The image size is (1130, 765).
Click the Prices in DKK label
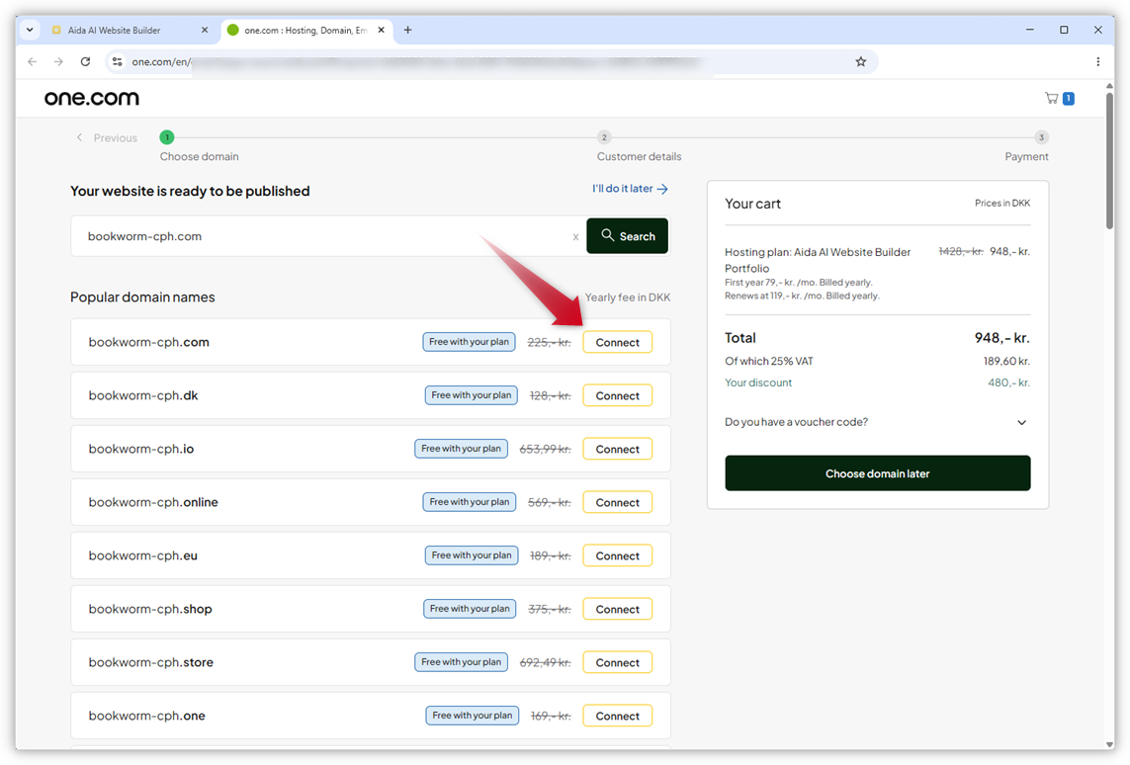(x=1002, y=204)
